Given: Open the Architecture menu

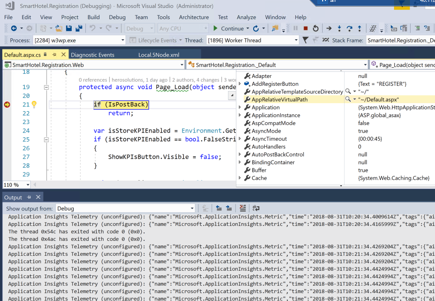Looking at the screenshot, I should pyautogui.click(x=193, y=17).
